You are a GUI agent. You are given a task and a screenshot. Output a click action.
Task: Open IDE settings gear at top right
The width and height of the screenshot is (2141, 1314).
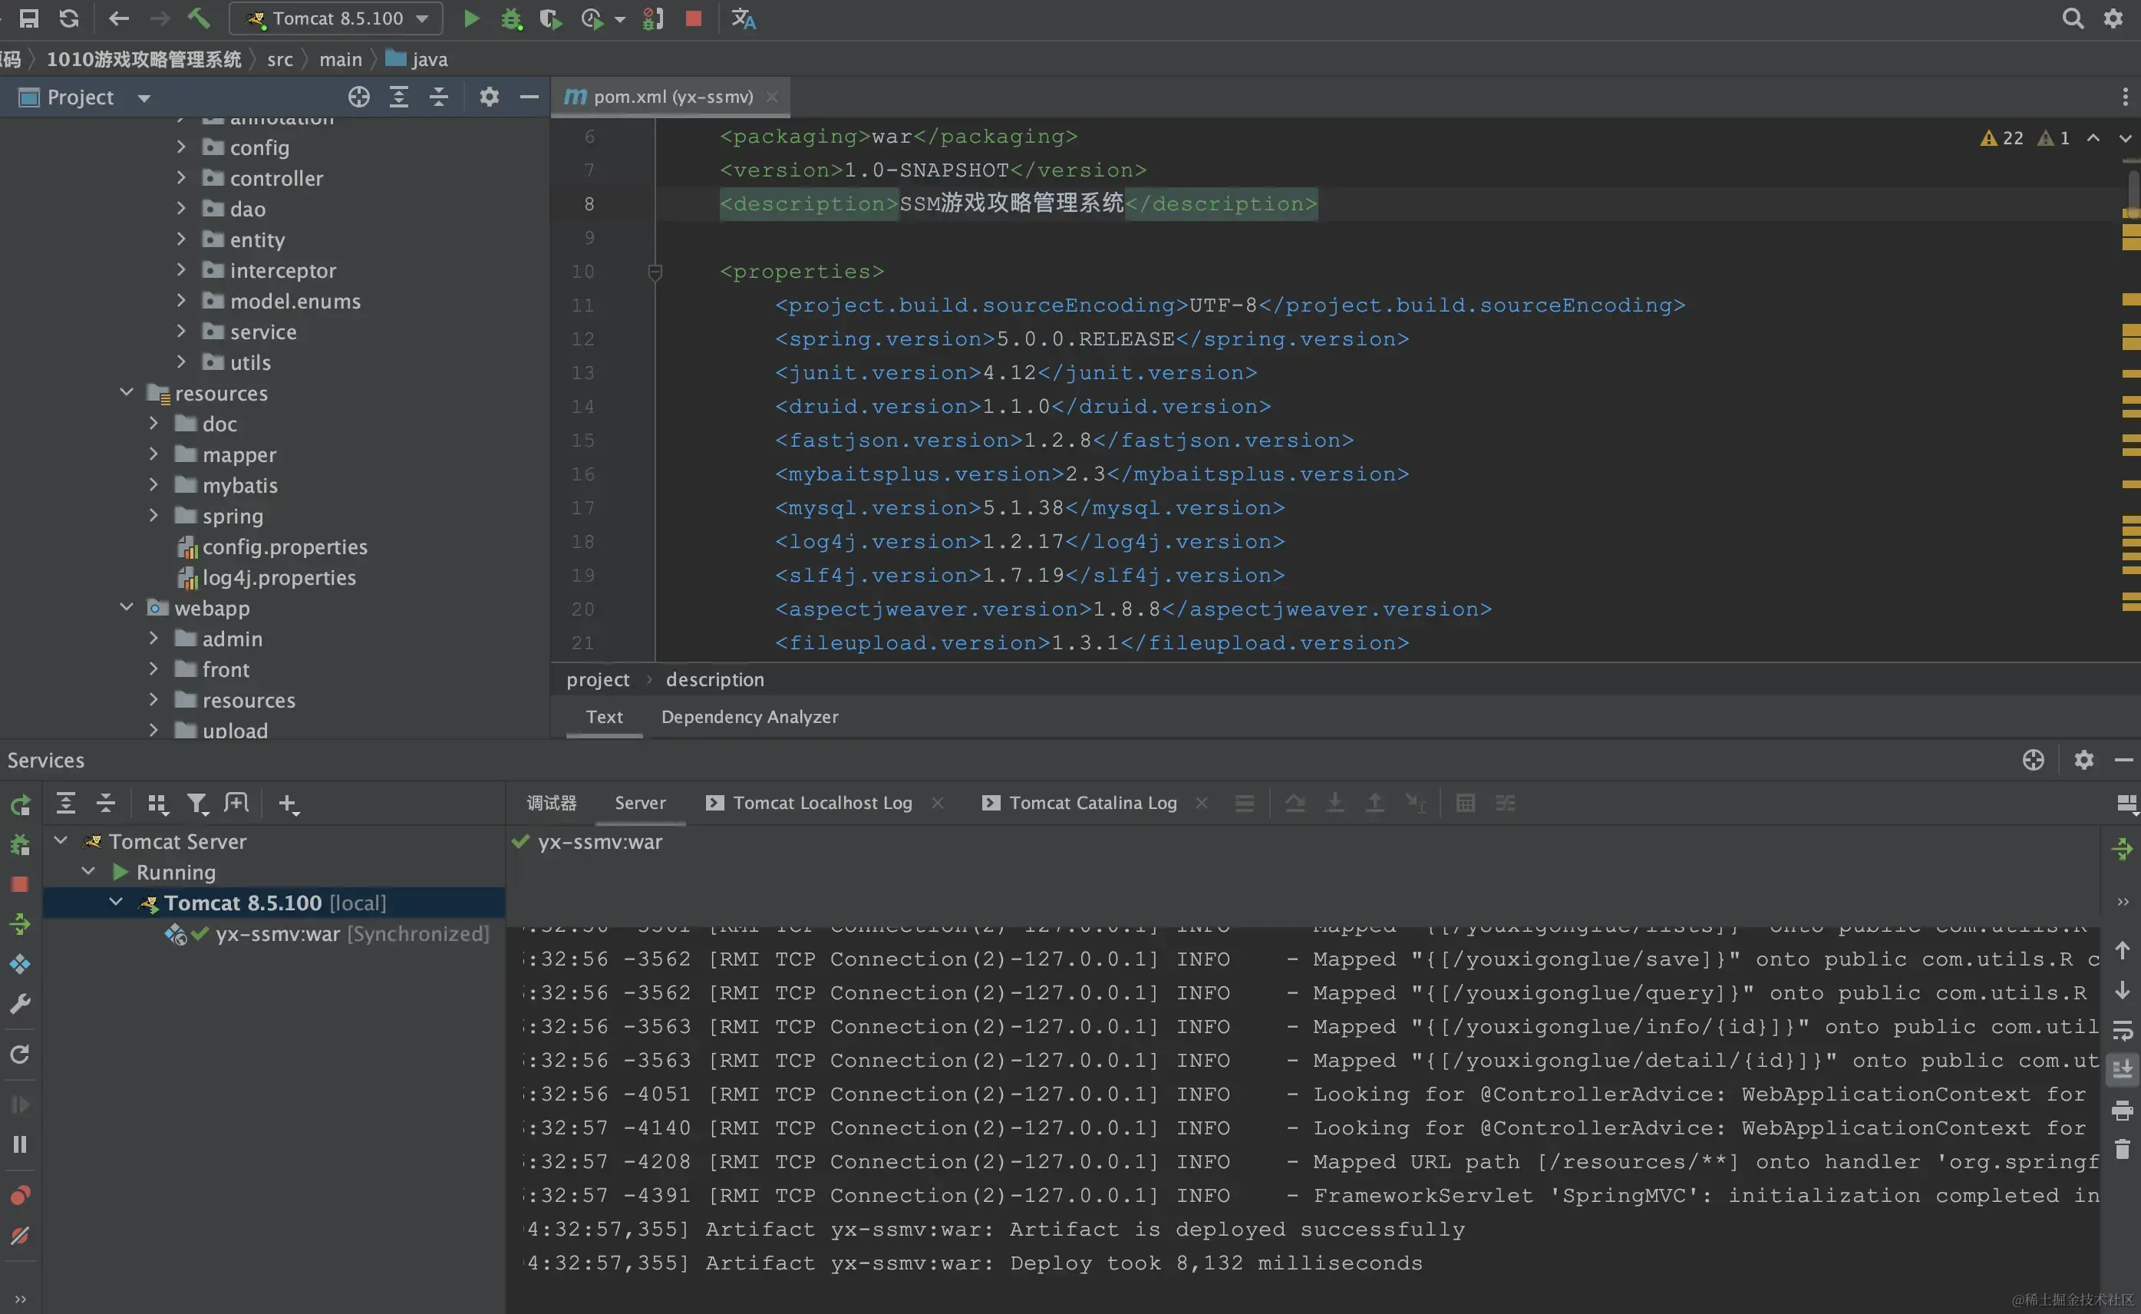pos(2113,18)
